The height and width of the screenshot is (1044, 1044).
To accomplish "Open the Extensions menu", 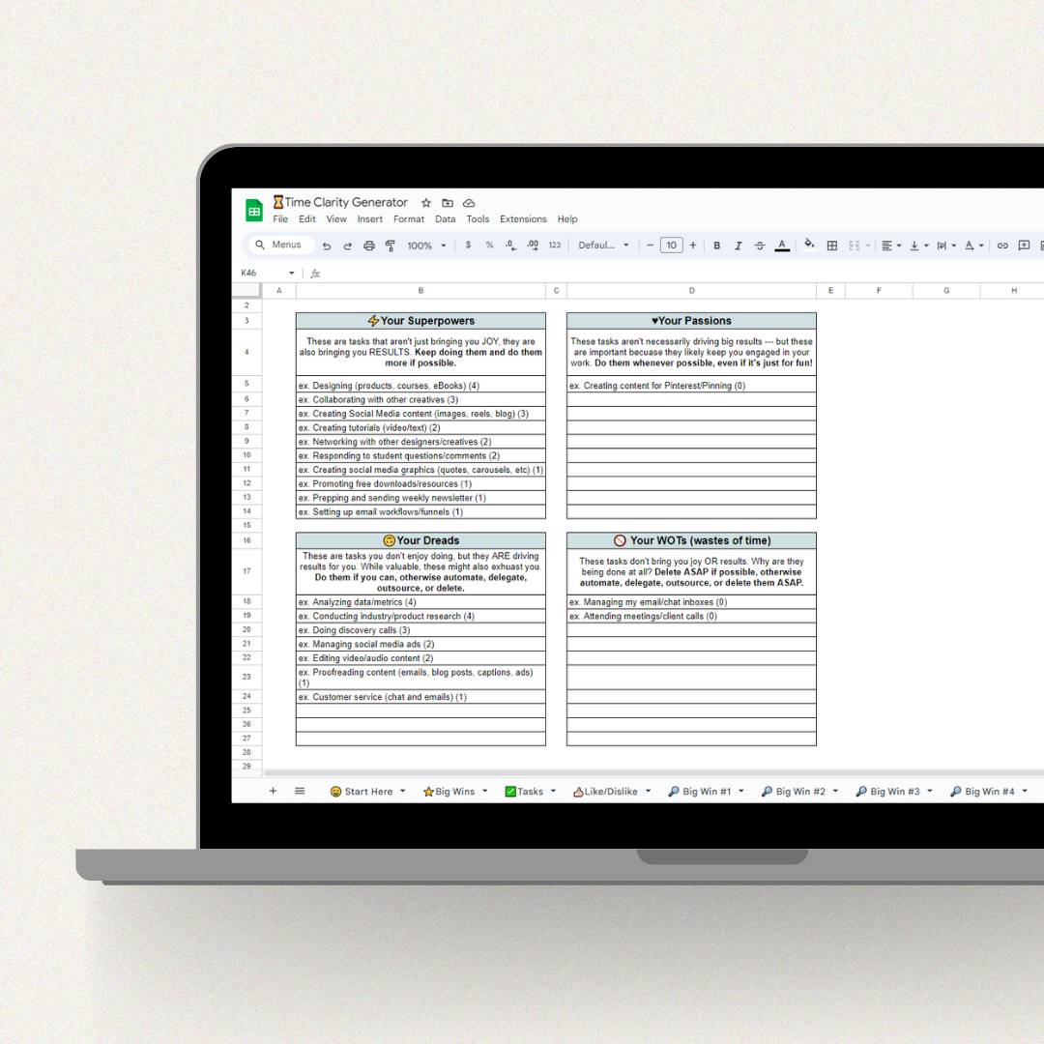I will click(523, 219).
